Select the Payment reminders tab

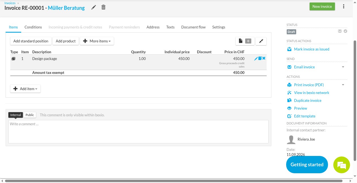point(124,27)
